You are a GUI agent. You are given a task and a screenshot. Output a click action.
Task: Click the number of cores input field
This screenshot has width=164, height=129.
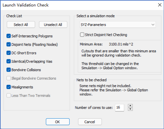coord(119,108)
